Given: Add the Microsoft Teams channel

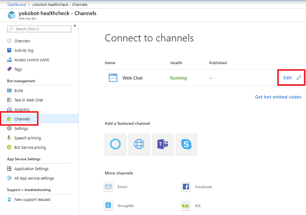Looking at the screenshot, I should (x=163, y=144).
